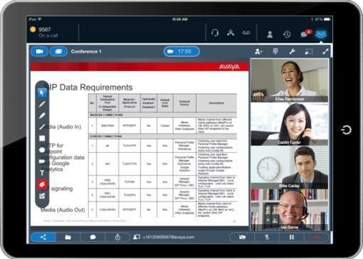The width and height of the screenshot is (363, 259).
Task: Select the highlighted conference group tab icon
Action: point(321,34)
